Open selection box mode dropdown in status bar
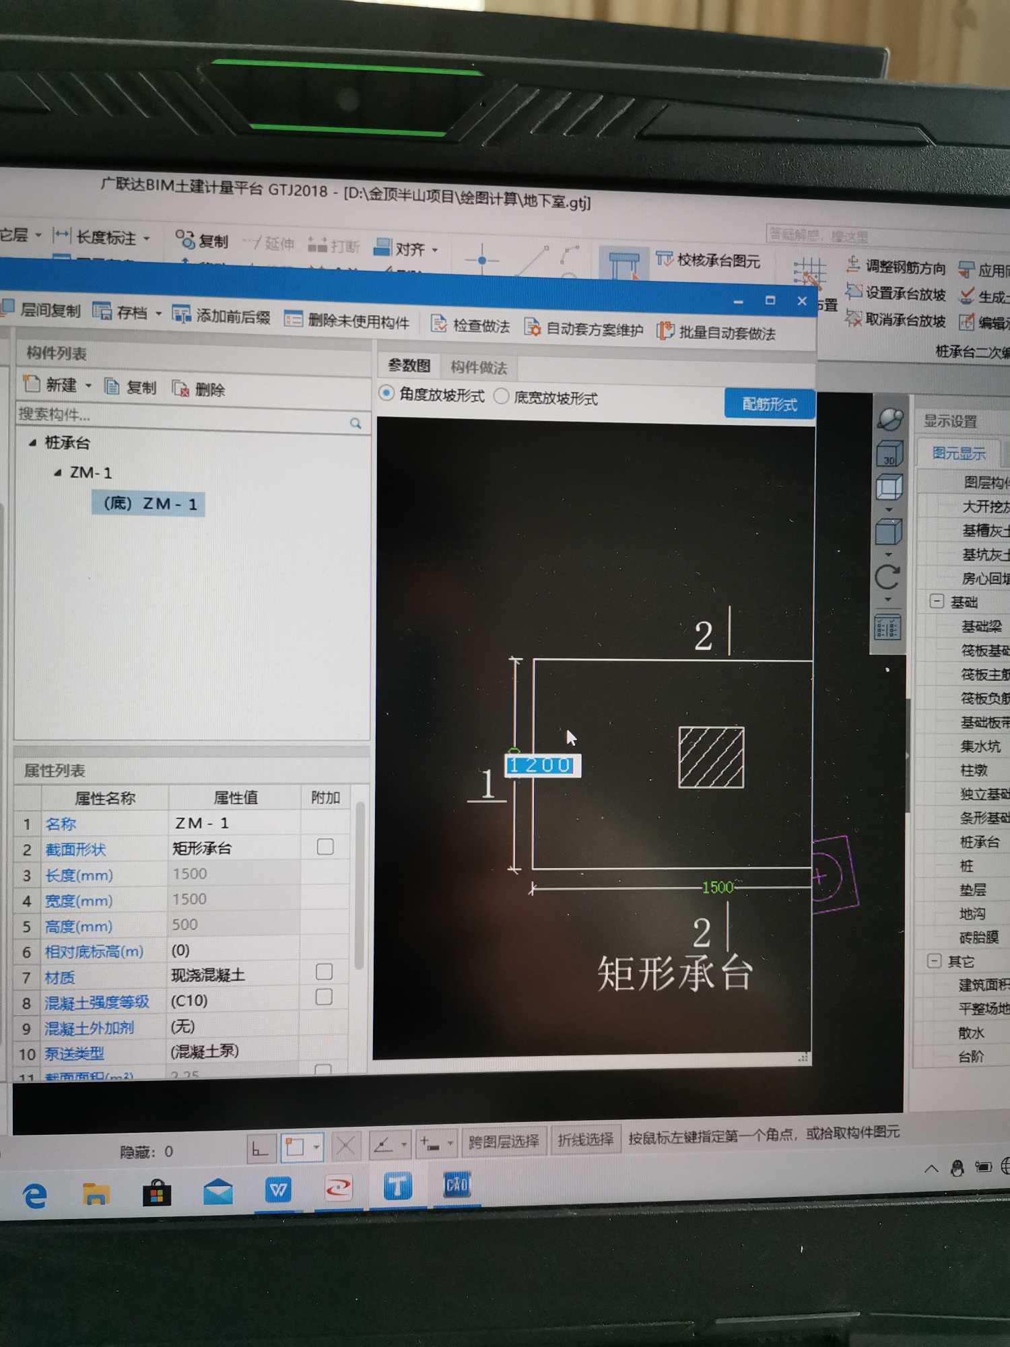Screen dimensions: 1010x1347 (x=316, y=1146)
